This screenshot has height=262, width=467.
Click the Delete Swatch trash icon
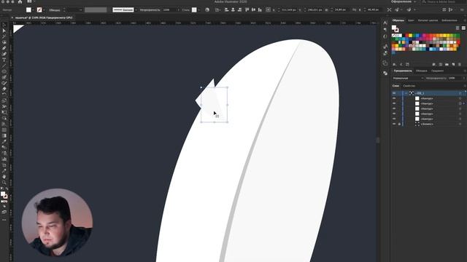460,65
